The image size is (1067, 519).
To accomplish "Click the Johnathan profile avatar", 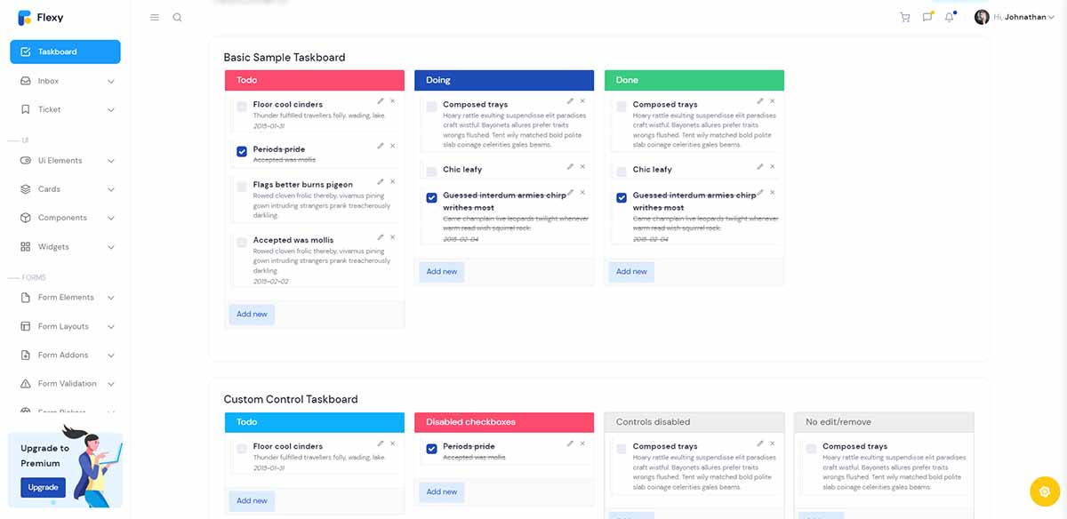I will 981,16.
